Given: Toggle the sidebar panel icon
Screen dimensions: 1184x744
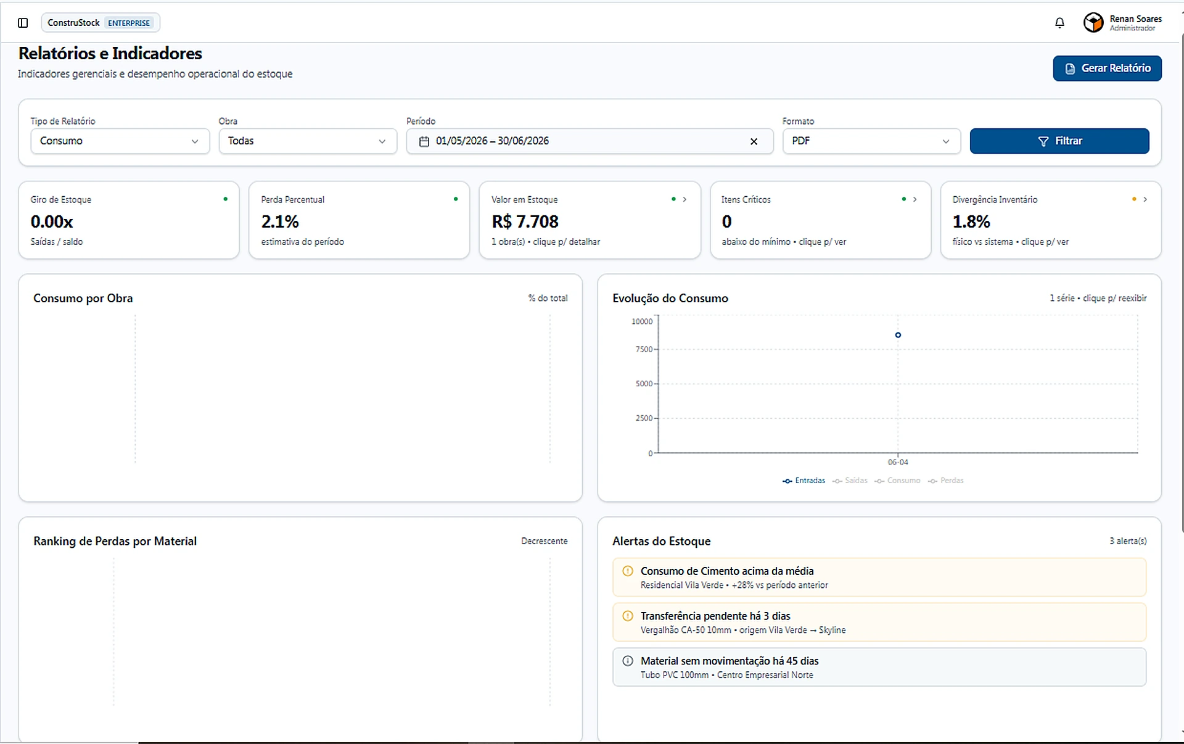Looking at the screenshot, I should (23, 23).
